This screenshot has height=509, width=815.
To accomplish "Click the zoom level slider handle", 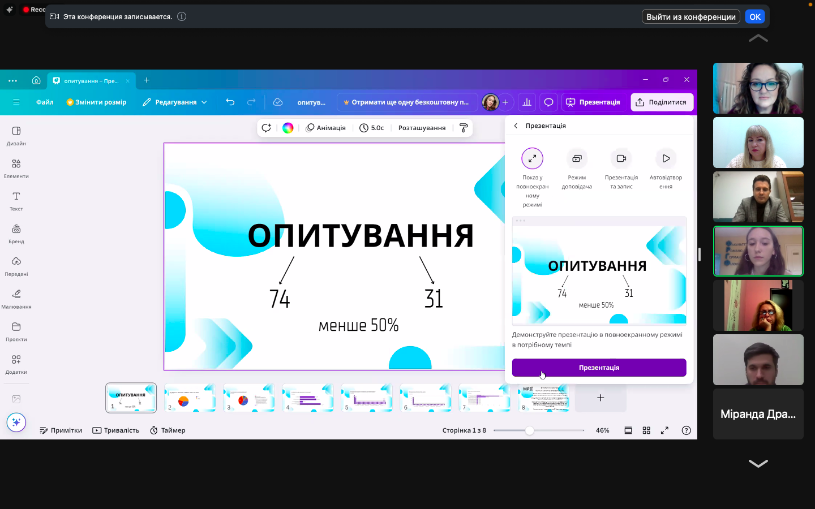I will coord(529,430).
